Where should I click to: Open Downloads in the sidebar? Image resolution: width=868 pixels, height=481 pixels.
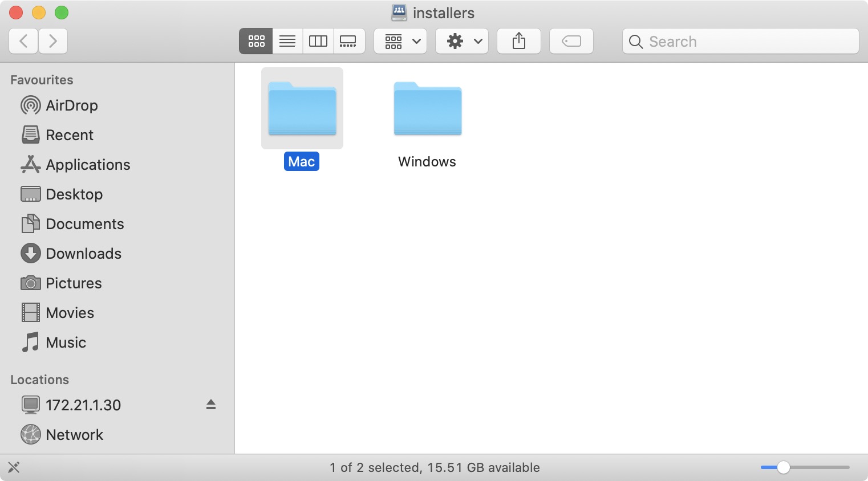pyautogui.click(x=117, y=254)
